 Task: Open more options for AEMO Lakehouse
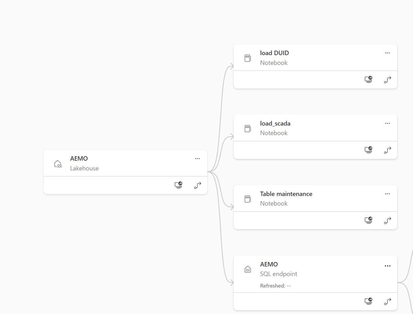198,159
